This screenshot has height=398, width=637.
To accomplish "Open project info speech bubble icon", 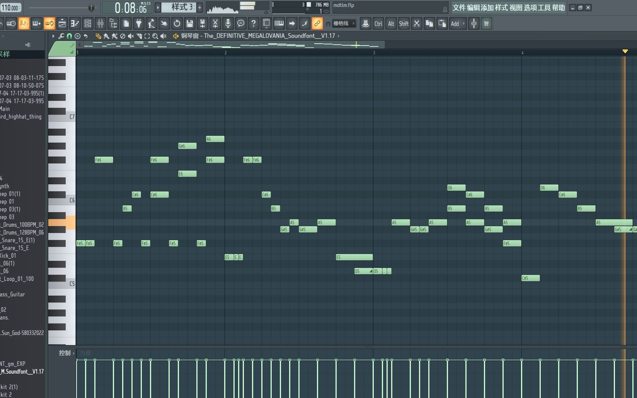I will coord(241,24).
